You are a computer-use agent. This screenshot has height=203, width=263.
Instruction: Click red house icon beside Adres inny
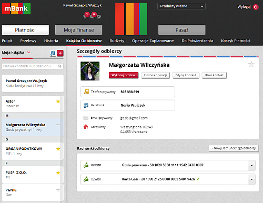tap(86, 127)
